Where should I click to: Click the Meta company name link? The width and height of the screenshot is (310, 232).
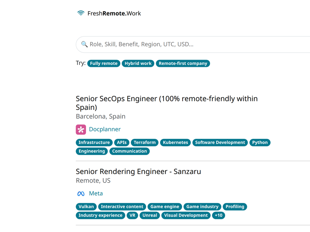96,193
